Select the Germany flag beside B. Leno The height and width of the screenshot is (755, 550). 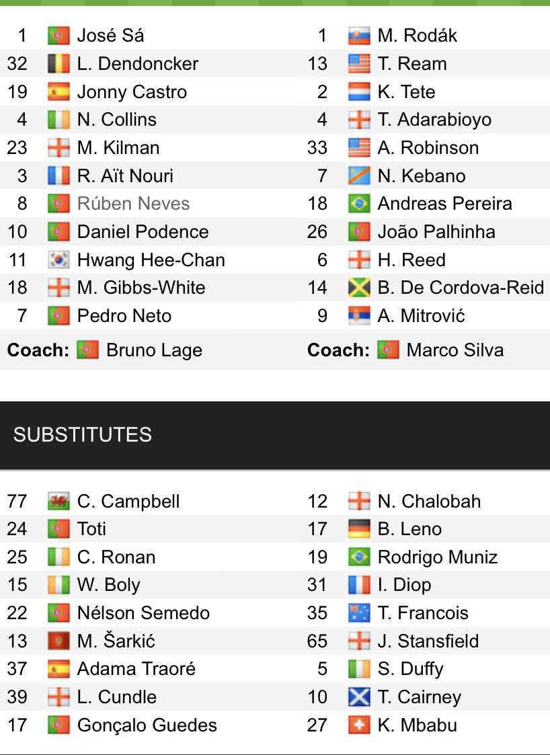[359, 529]
